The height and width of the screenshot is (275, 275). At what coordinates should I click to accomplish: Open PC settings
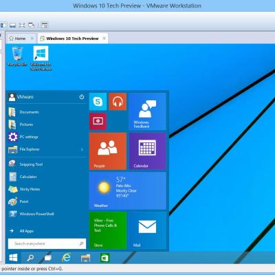pos(47,137)
